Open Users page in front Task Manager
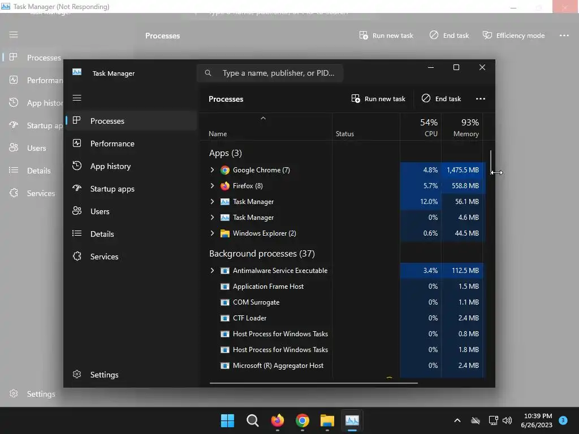579x434 pixels. tap(131, 211)
